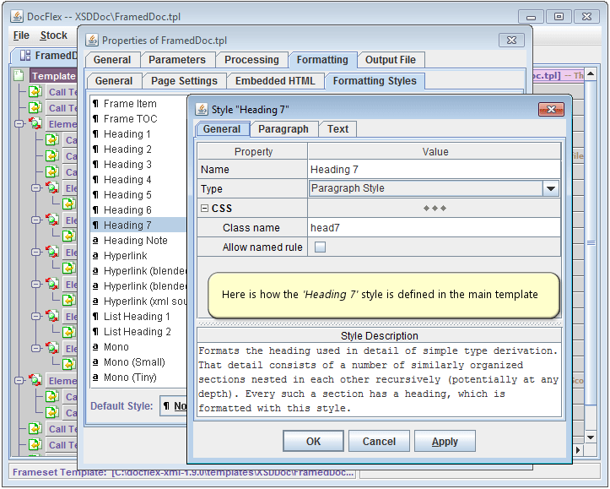
Task: Click the paragraph icon beside Heading 1
Action: tap(95, 134)
